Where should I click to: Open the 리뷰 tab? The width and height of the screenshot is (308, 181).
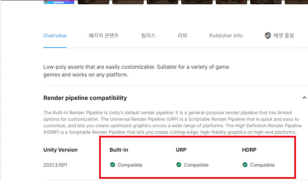tap(182, 35)
